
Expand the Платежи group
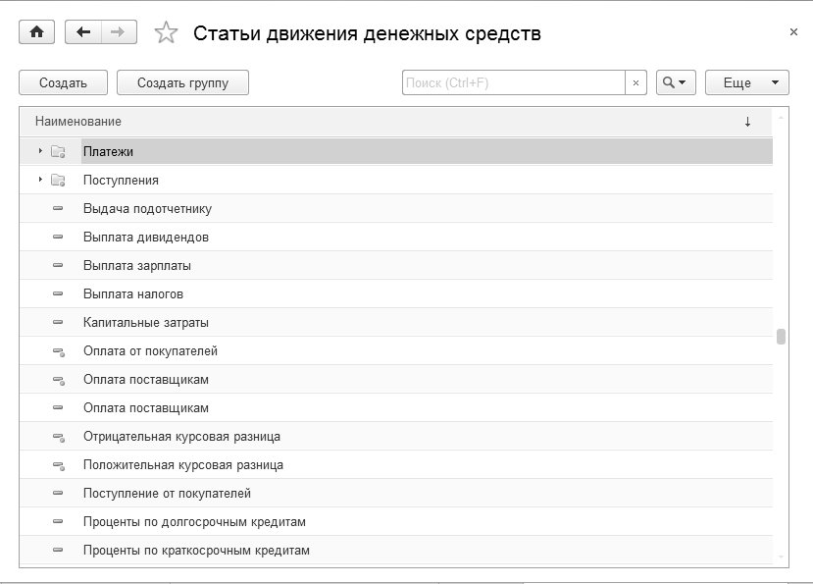point(40,151)
